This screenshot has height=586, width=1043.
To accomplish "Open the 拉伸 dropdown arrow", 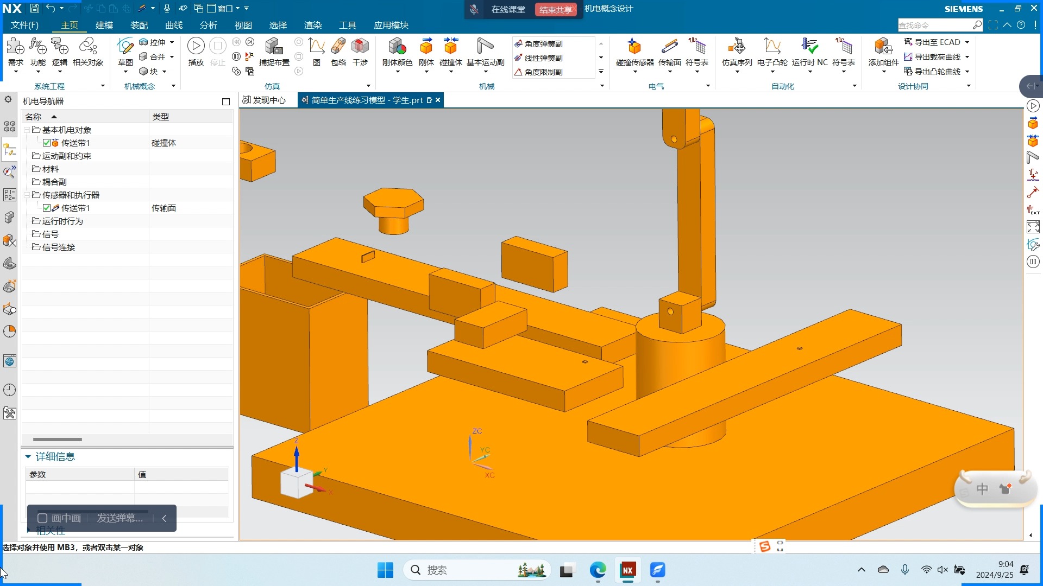I will [172, 42].
